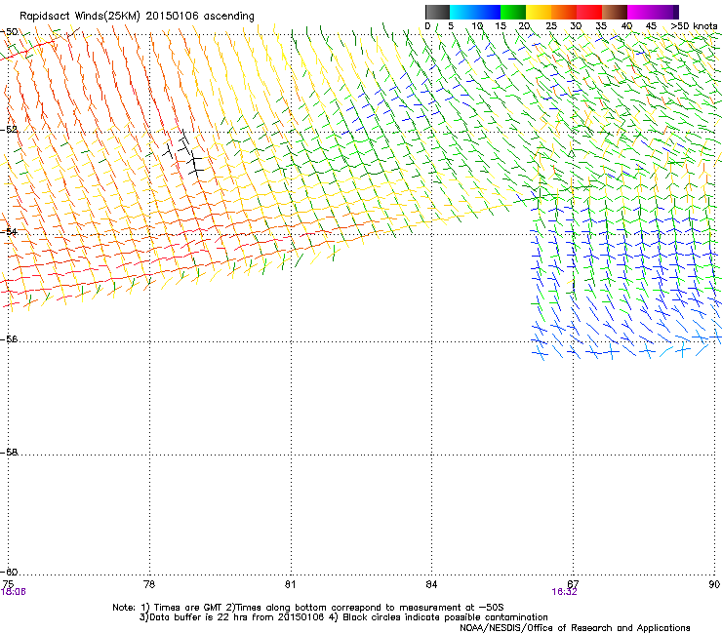Click the black wind barbs cluster near 79E
Image resolution: width=722 pixels, height=634 pixels.
[x=184, y=154]
